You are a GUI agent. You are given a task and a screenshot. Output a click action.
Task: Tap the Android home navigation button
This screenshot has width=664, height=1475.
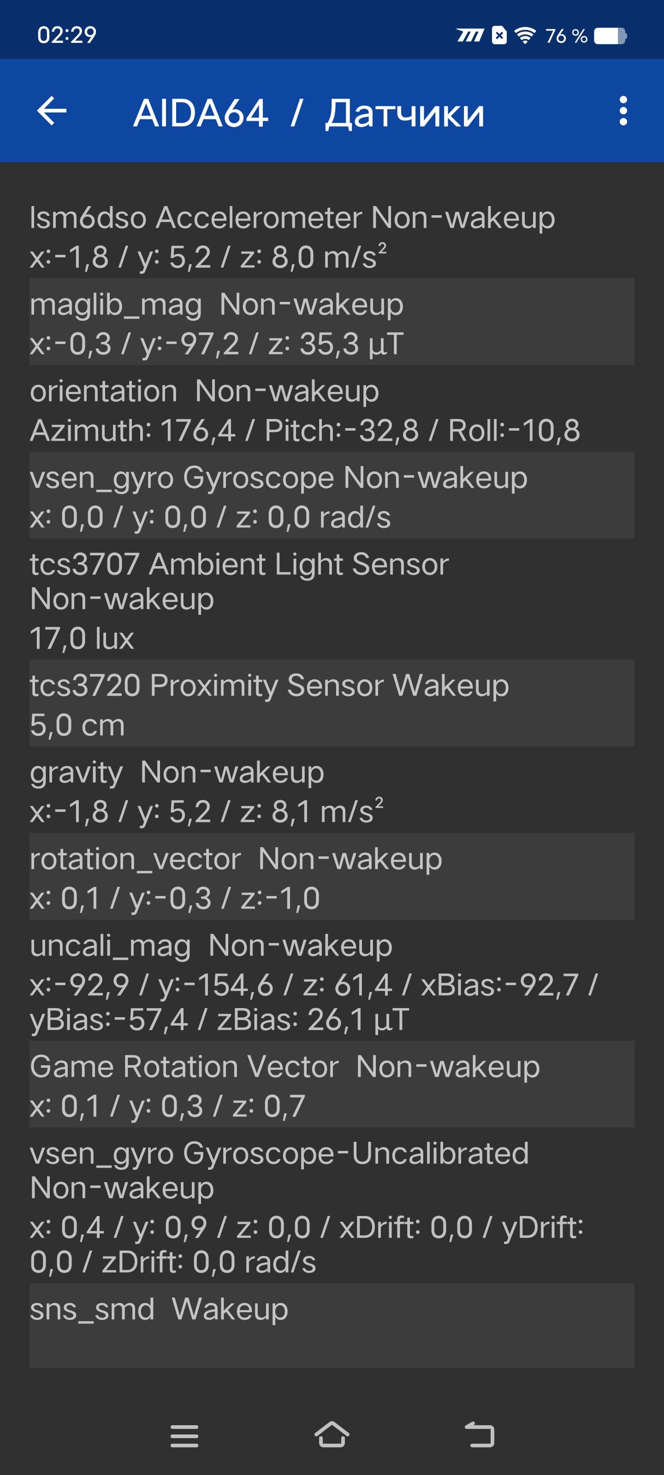(x=332, y=1434)
